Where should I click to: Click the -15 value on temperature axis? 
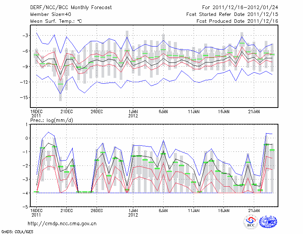tap(23, 97)
